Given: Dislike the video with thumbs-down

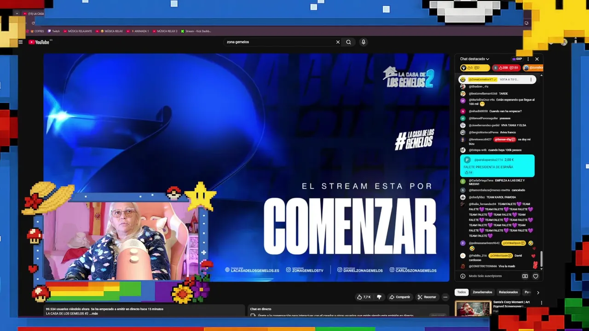Looking at the screenshot, I should point(379,297).
